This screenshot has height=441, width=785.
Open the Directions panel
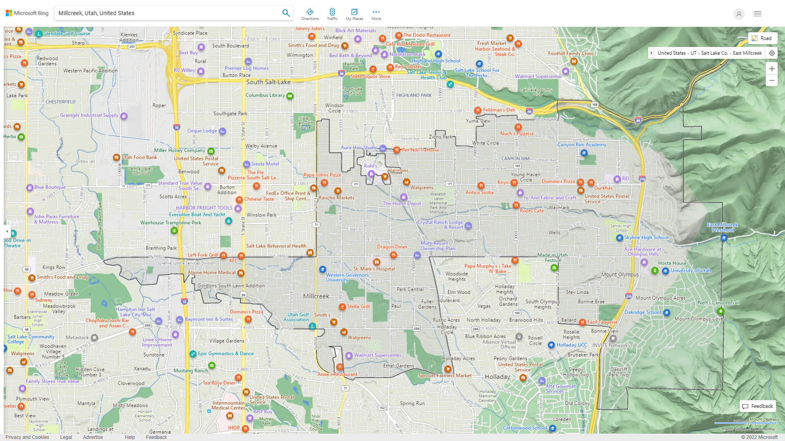point(310,13)
